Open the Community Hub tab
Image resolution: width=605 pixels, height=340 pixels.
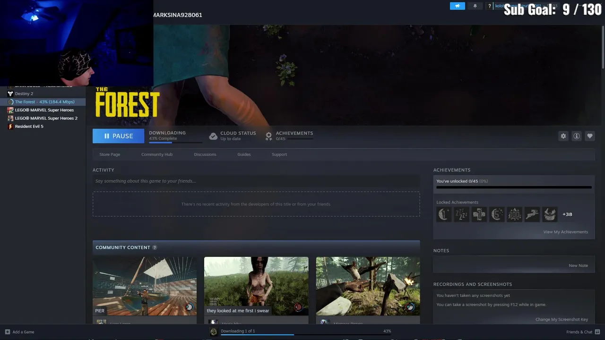pyautogui.click(x=157, y=154)
